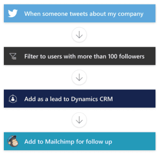
Task: Click the Mailchimp monkey icon
Action: (13, 141)
